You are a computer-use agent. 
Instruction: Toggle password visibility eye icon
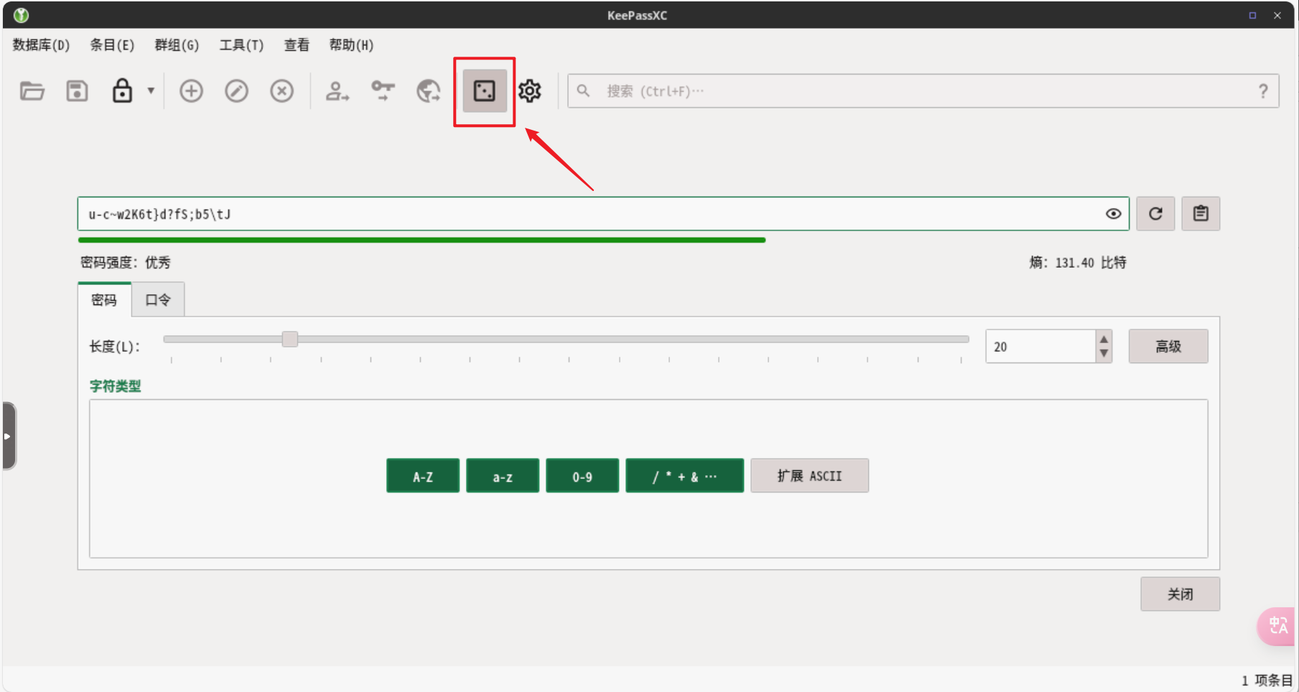[1113, 214]
